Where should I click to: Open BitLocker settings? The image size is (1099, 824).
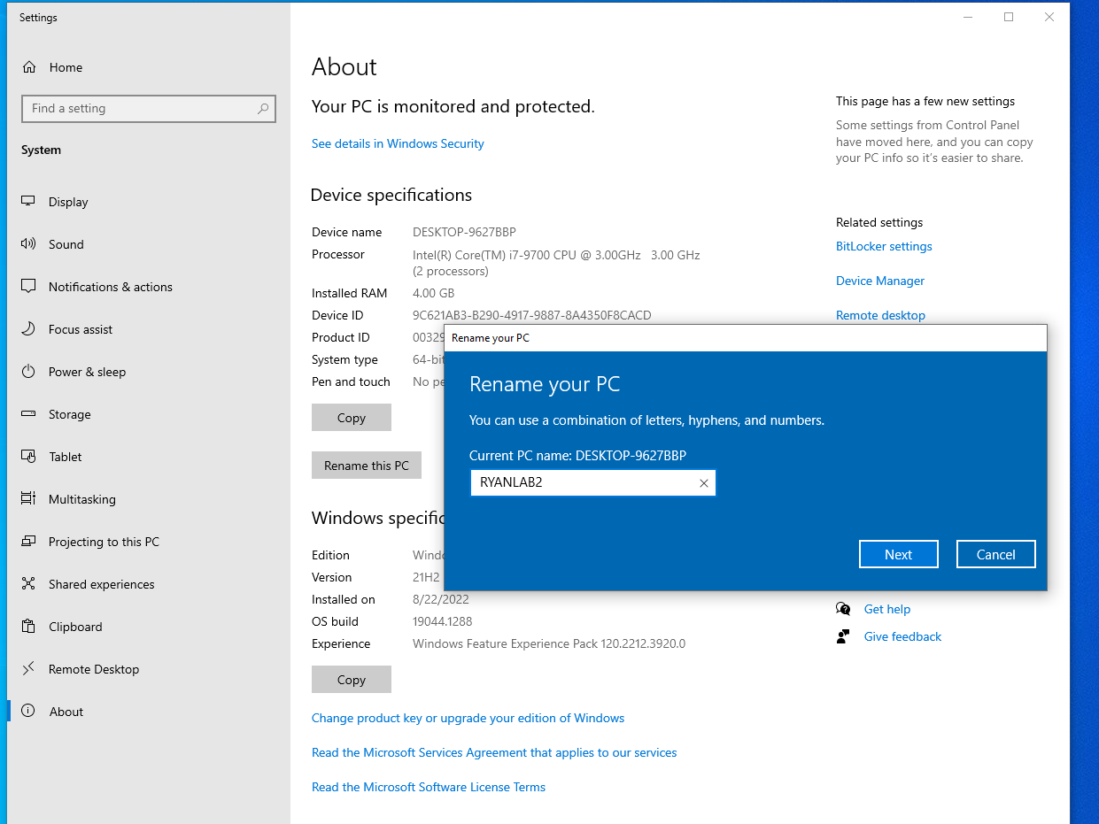pos(883,246)
